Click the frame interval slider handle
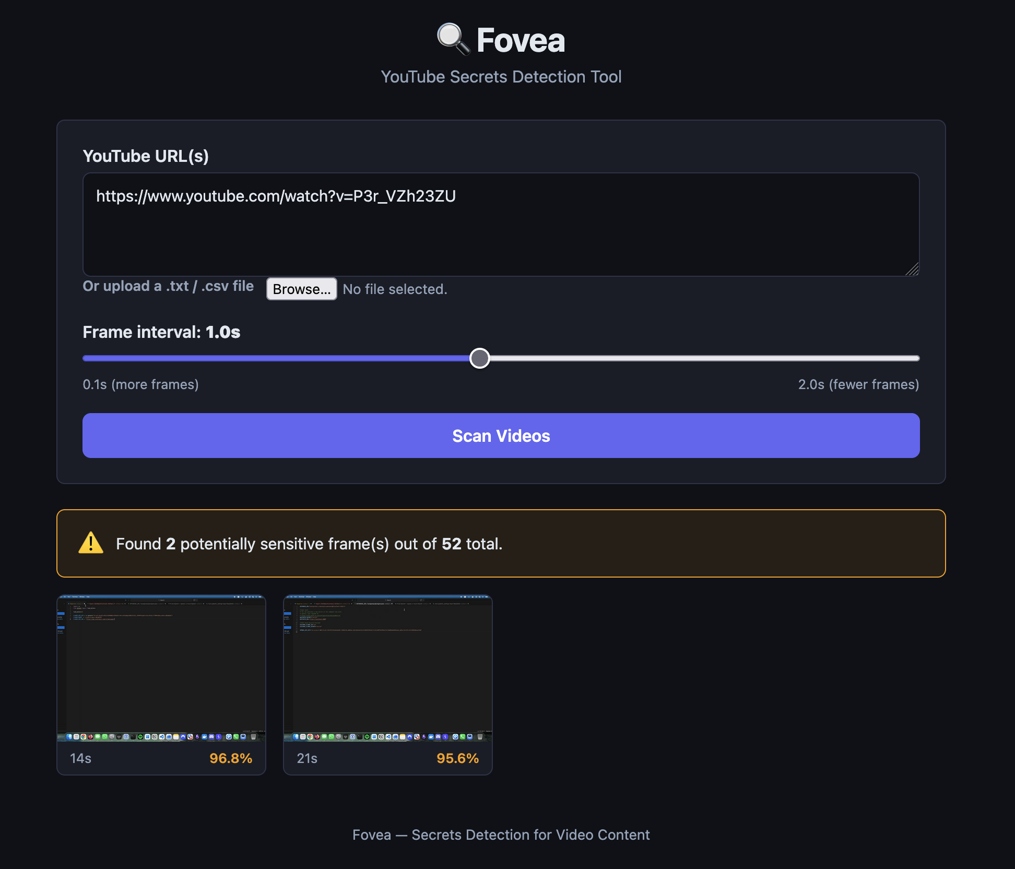The image size is (1015, 869). click(480, 358)
